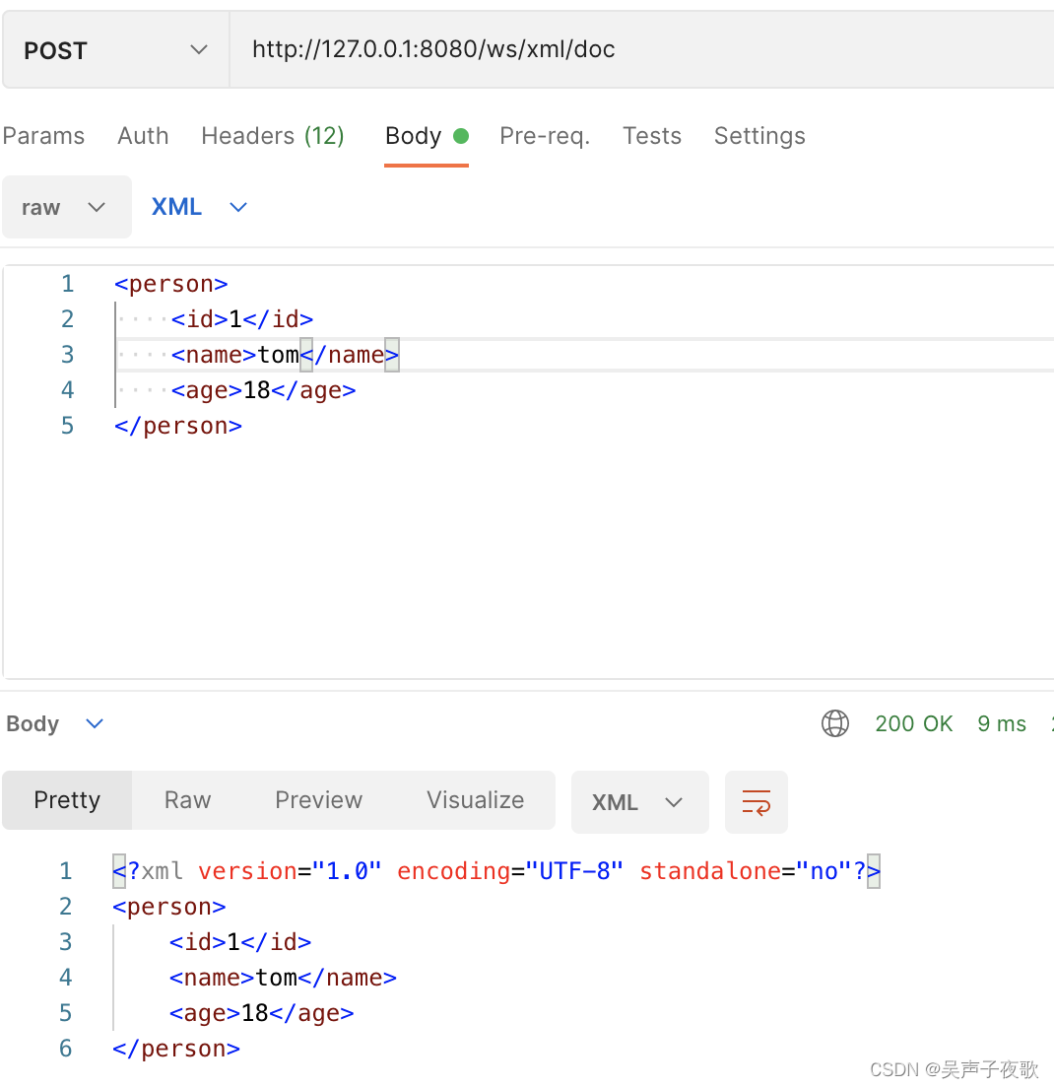Image resolution: width=1054 pixels, height=1088 pixels.
Task: Click response line number 6
Action: pyautogui.click(x=66, y=1049)
